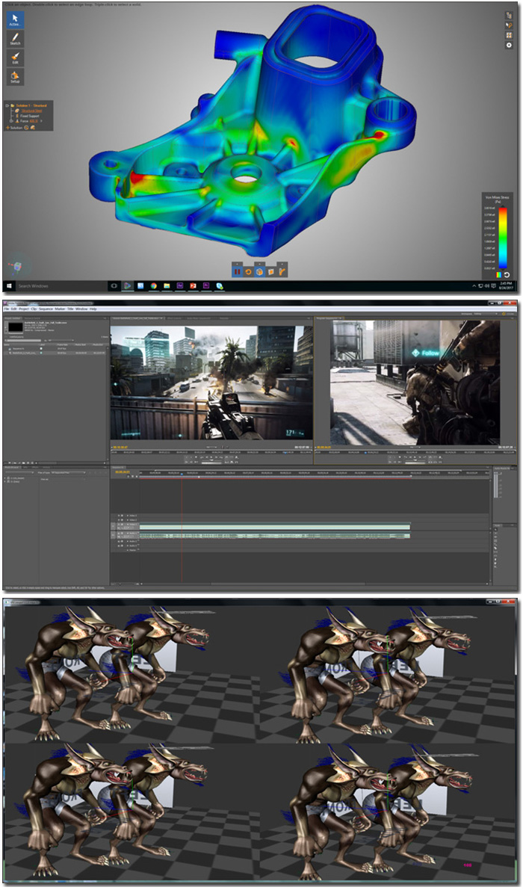Click the orange cube icon in the bottom toolbar
Image resolution: width=523 pixels, height=890 pixels.
point(259,271)
